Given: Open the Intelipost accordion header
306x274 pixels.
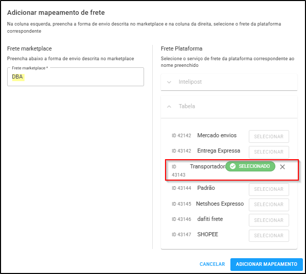Looking at the screenshot, I should tap(229, 82).
